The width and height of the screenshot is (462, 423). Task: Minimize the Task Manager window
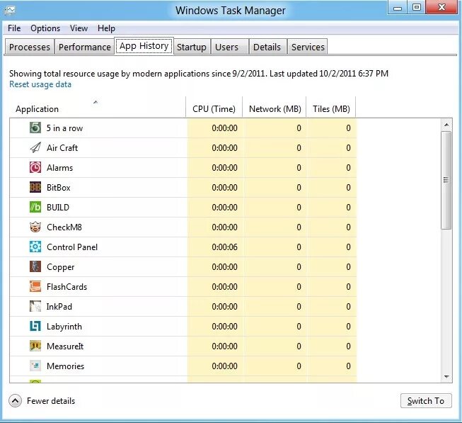(x=397, y=7)
